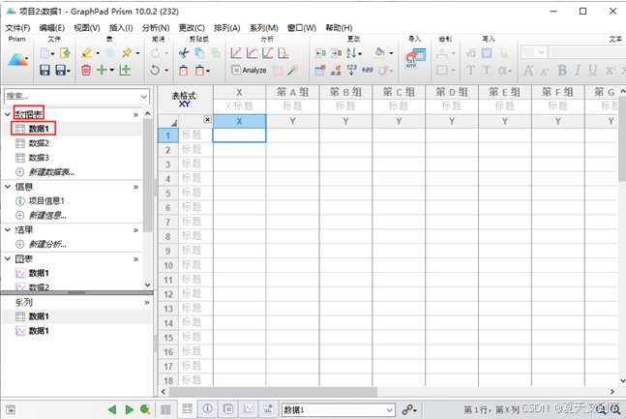Click the X close button in table corner
The image size is (626, 419).
click(207, 119)
